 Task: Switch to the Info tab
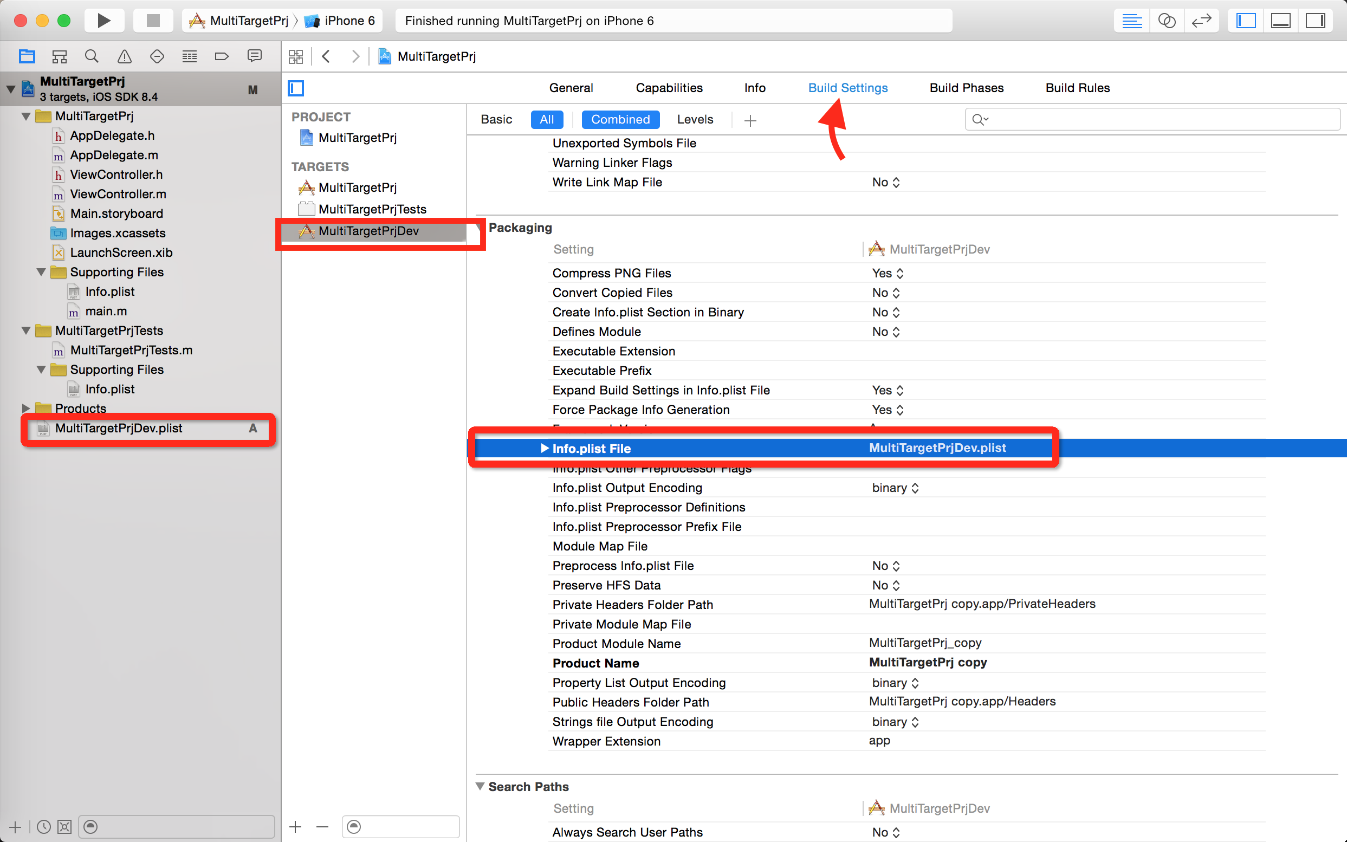point(755,88)
